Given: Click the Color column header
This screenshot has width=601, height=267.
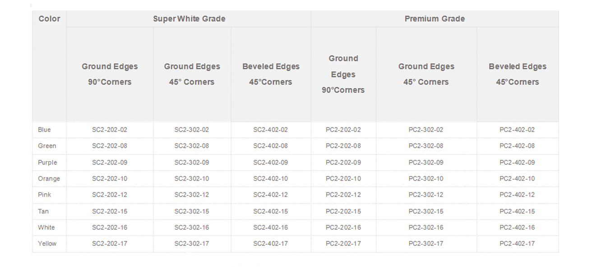Looking at the screenshot, I should [49, 18].
